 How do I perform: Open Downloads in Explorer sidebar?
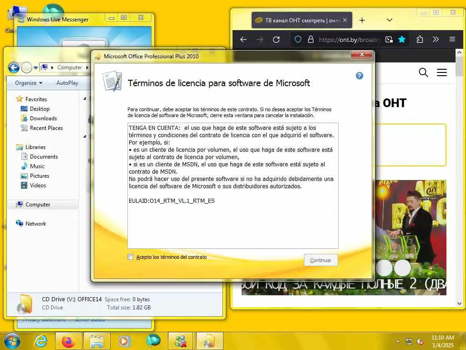43,118
